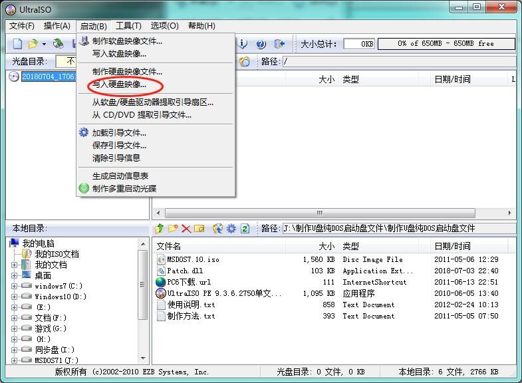The width and height of the screenshot is (522, 383).
Task: Click the blue gear icon in local toolbar
Action: point(231,228)
